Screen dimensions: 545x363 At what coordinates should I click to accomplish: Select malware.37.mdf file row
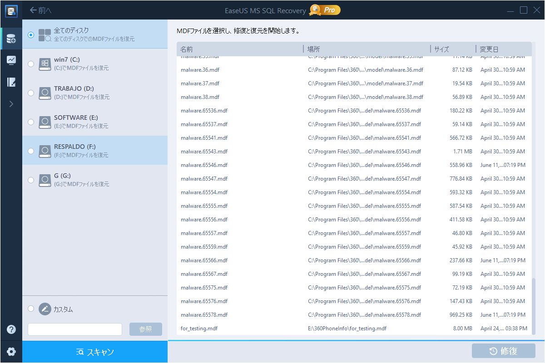[354, 83]
